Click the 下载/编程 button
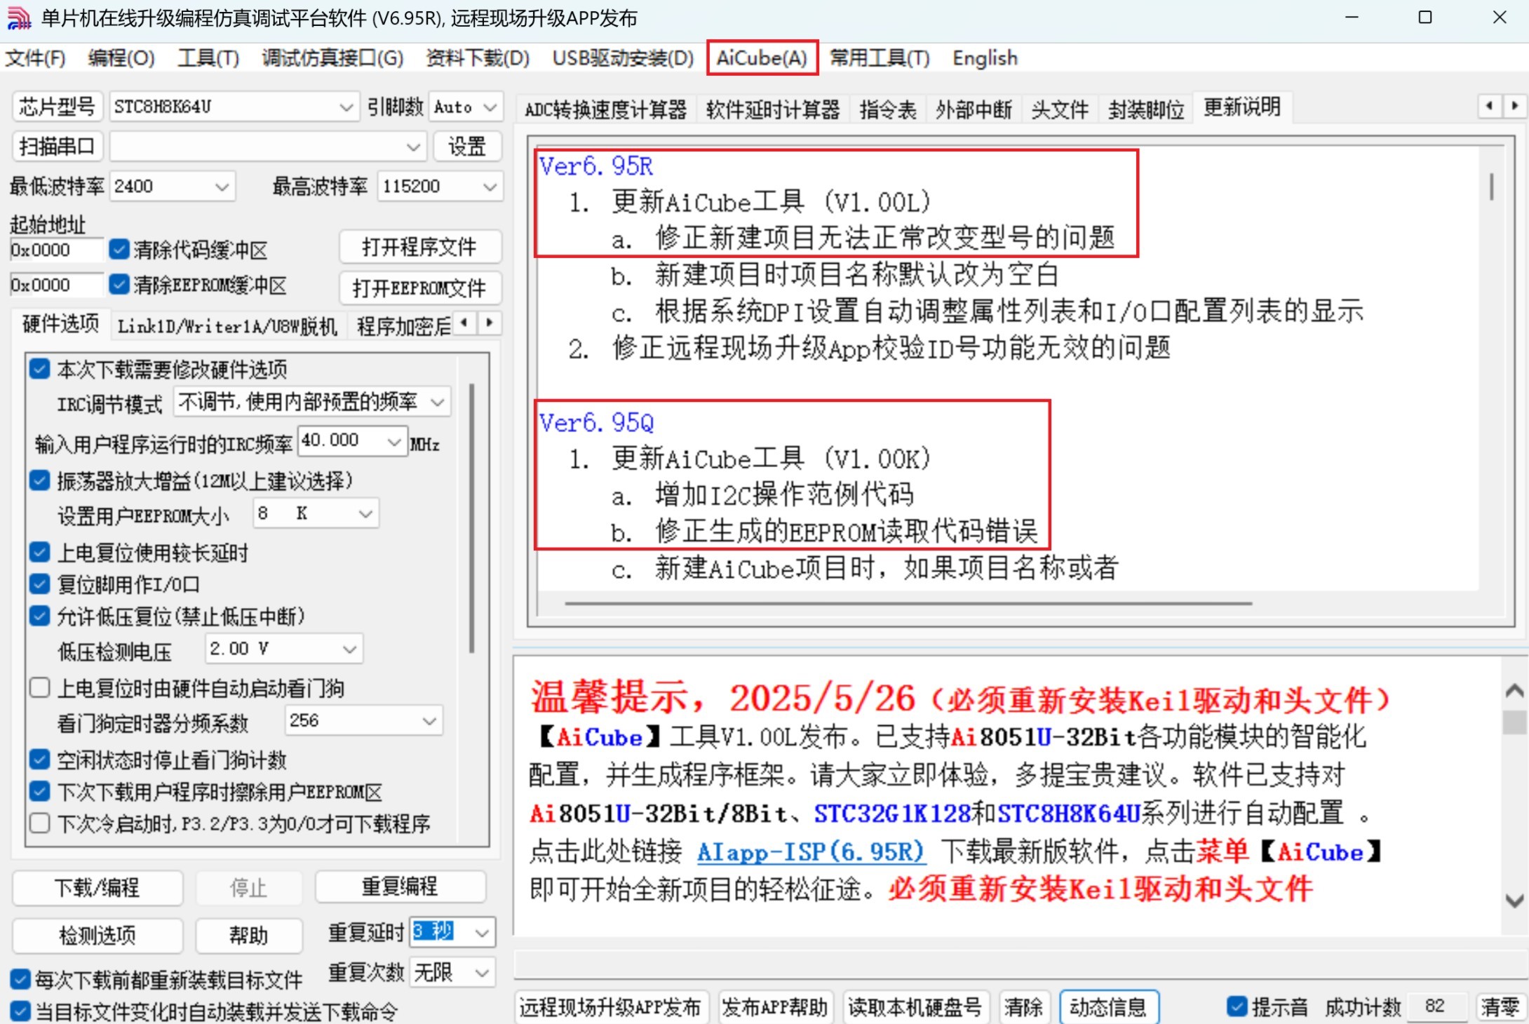 tap(97, 888)
